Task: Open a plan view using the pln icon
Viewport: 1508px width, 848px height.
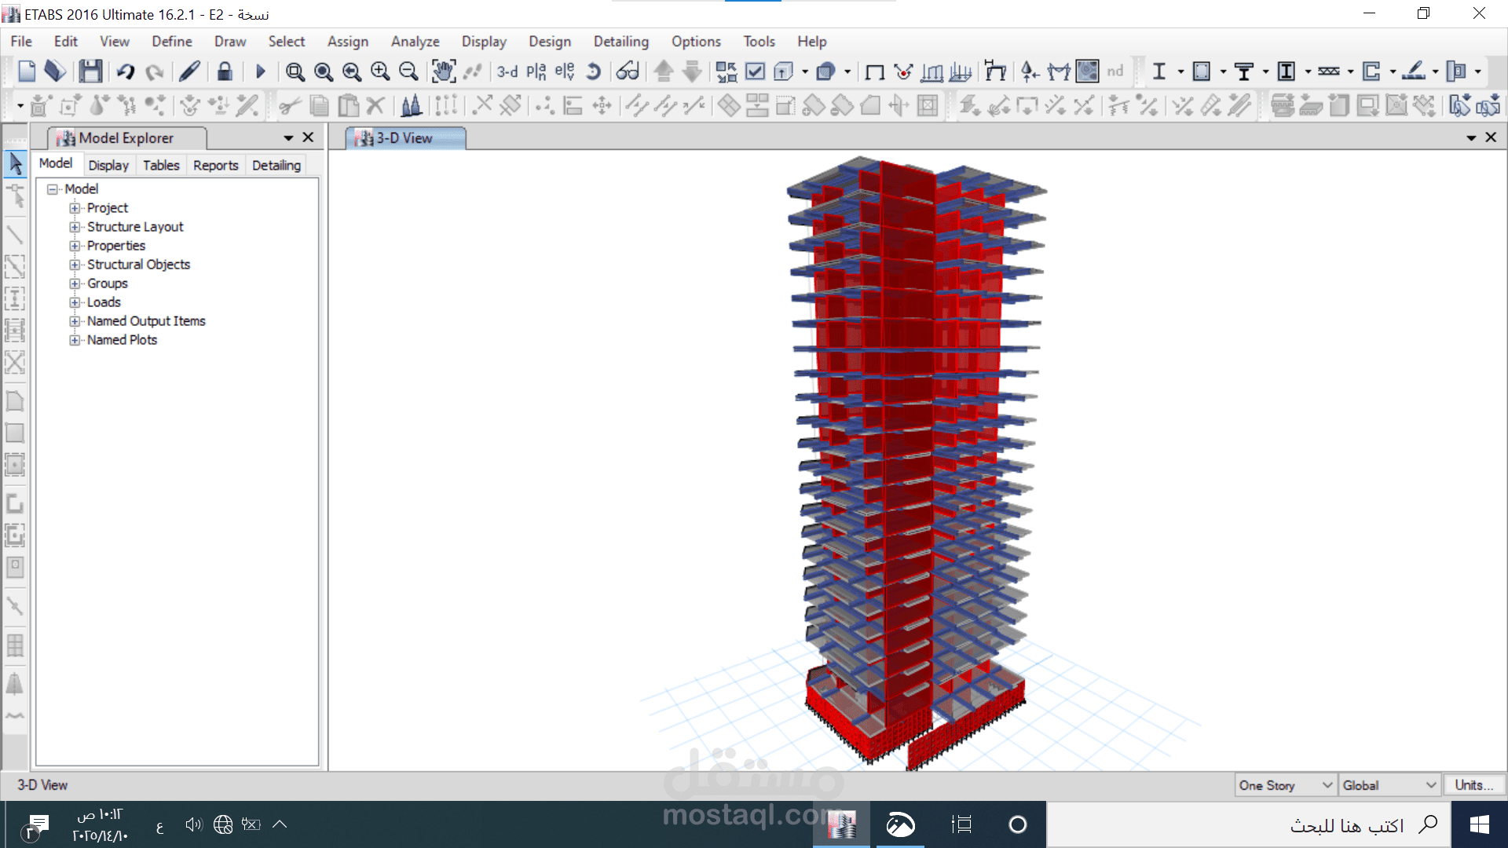Action: click(536, 71)
